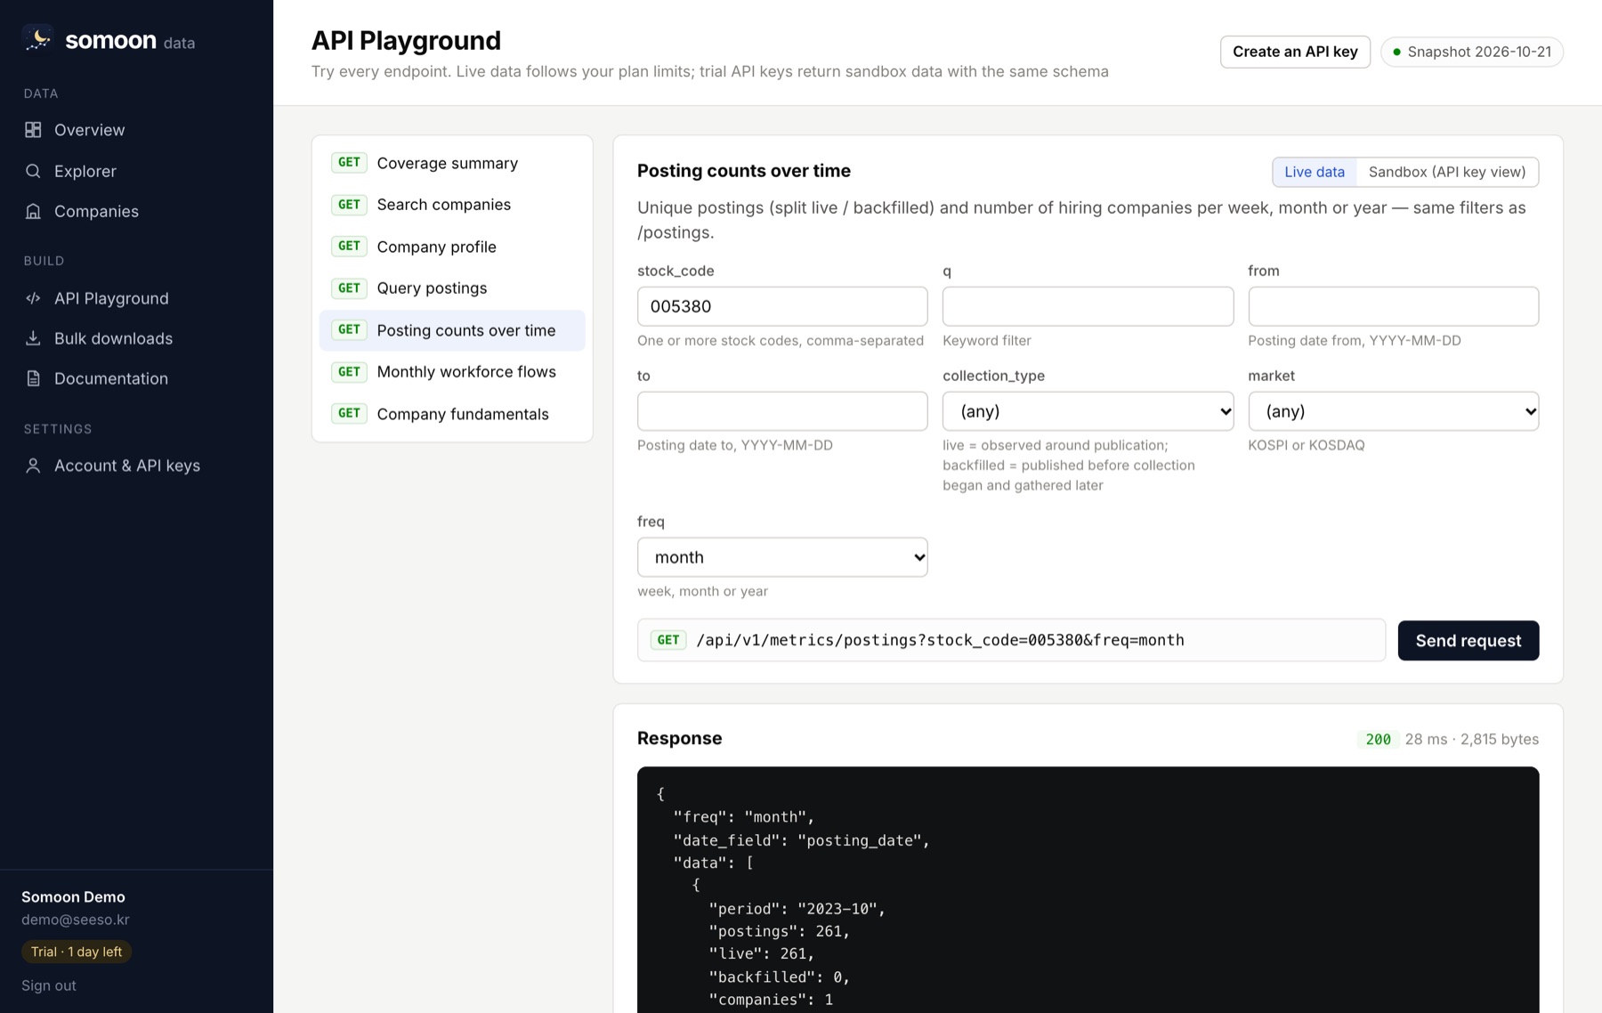Click the Trial · 1 day left badge
This screenshot has width=1602, height=1013.
(77, 952)
